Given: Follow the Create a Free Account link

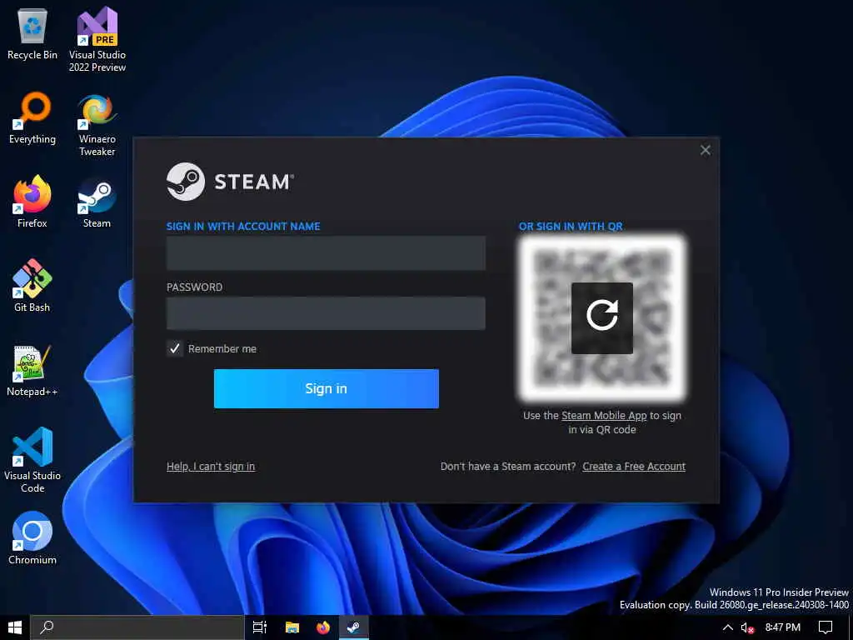Looking at the screenshot, I should [x=634, y=467].
